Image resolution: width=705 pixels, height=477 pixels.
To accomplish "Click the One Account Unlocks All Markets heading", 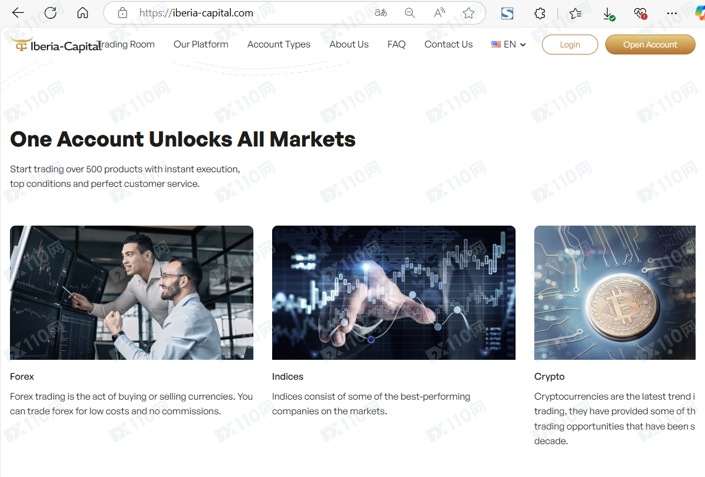I will (183, 139).
